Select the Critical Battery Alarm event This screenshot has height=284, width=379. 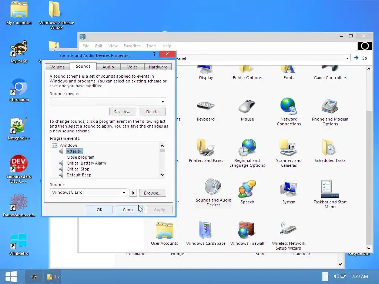86,163
